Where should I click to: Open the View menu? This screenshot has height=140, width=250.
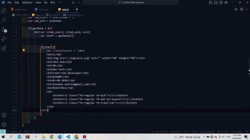point(38,2)
